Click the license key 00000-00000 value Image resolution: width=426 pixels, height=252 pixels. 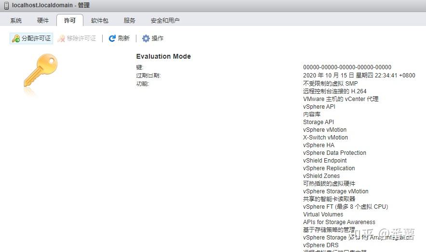pyautogui.click(x=347, y=67)
